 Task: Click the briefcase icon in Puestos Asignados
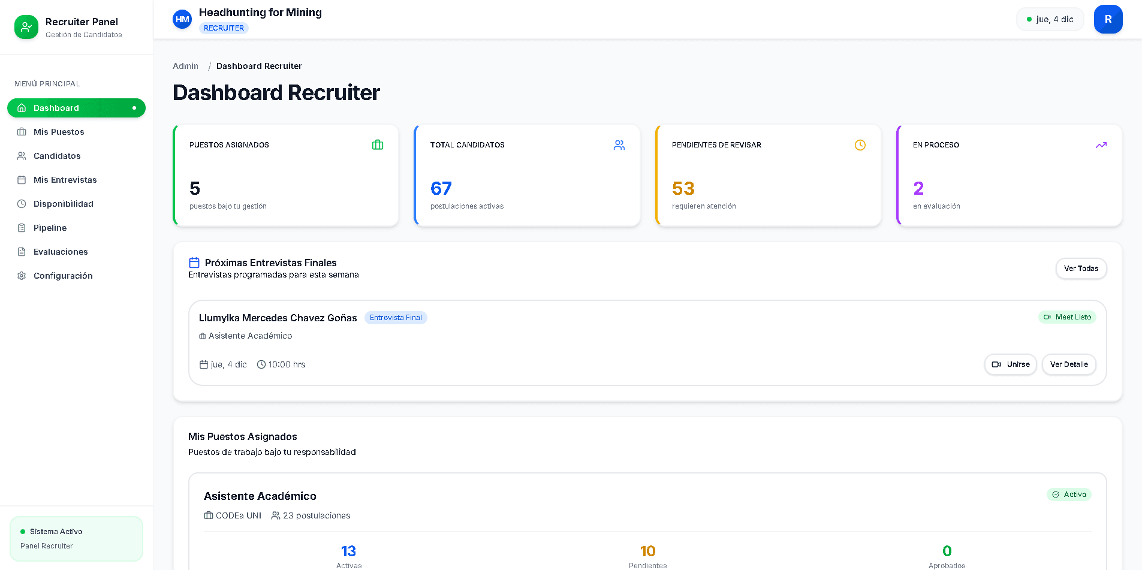378,145
